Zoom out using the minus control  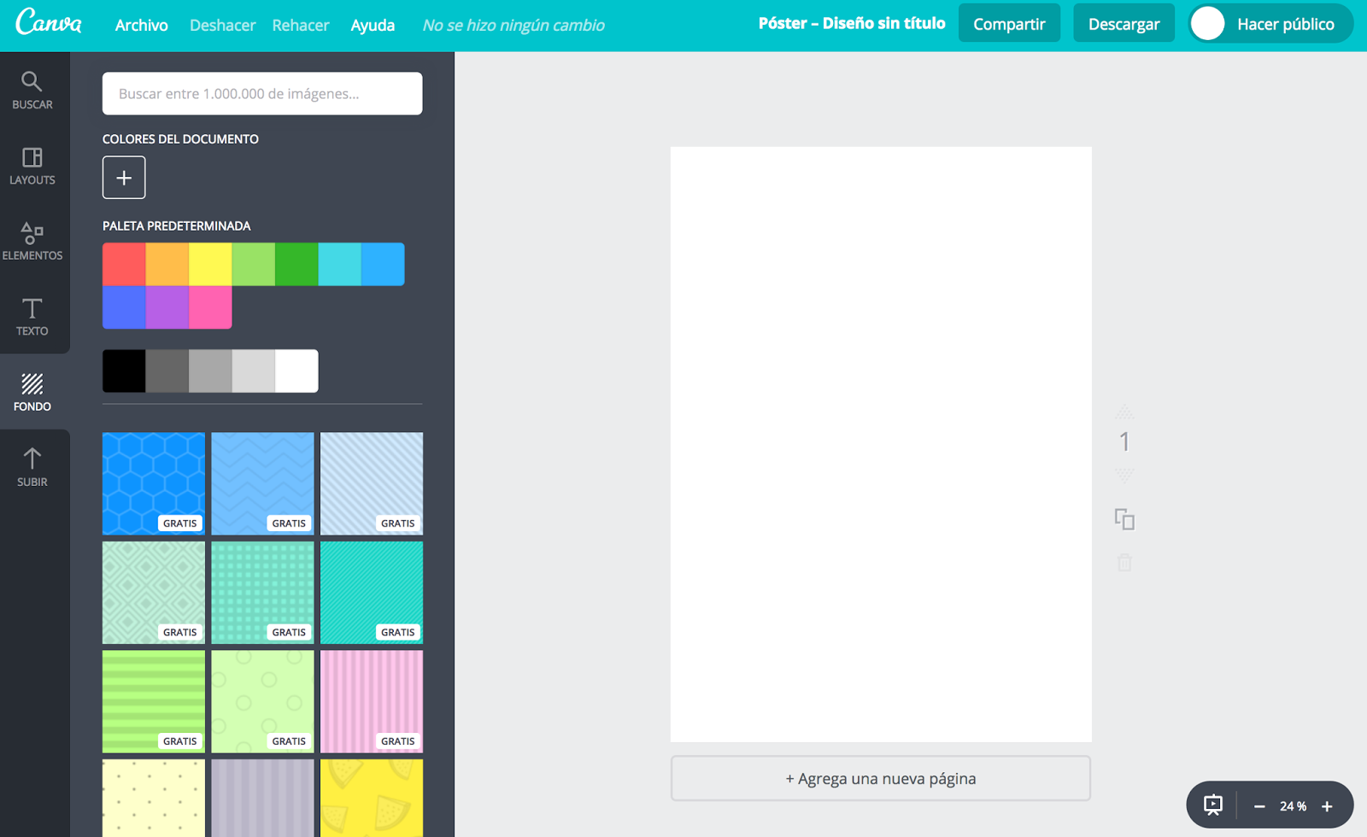[x=1258, y=805]
